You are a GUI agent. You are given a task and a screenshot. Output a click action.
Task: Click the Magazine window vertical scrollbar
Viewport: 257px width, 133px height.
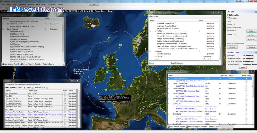tap(63, 39)
